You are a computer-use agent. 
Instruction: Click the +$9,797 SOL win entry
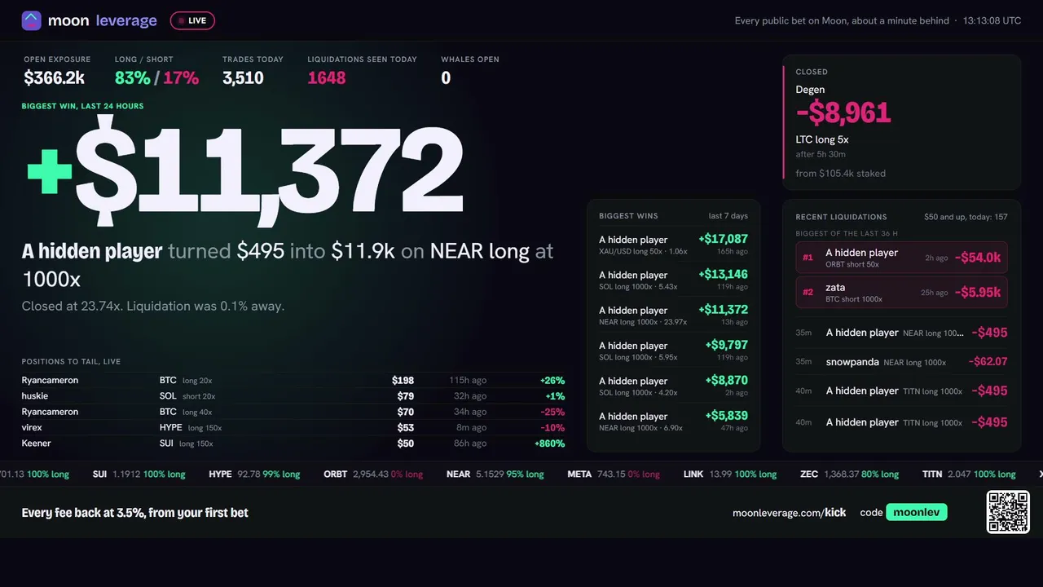673,351
